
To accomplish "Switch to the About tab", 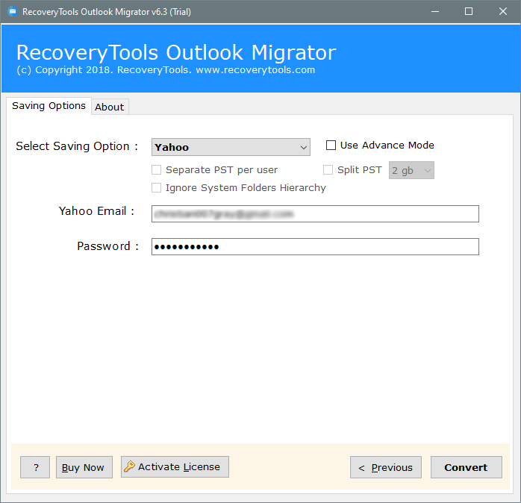I will (x=110, y=107).
